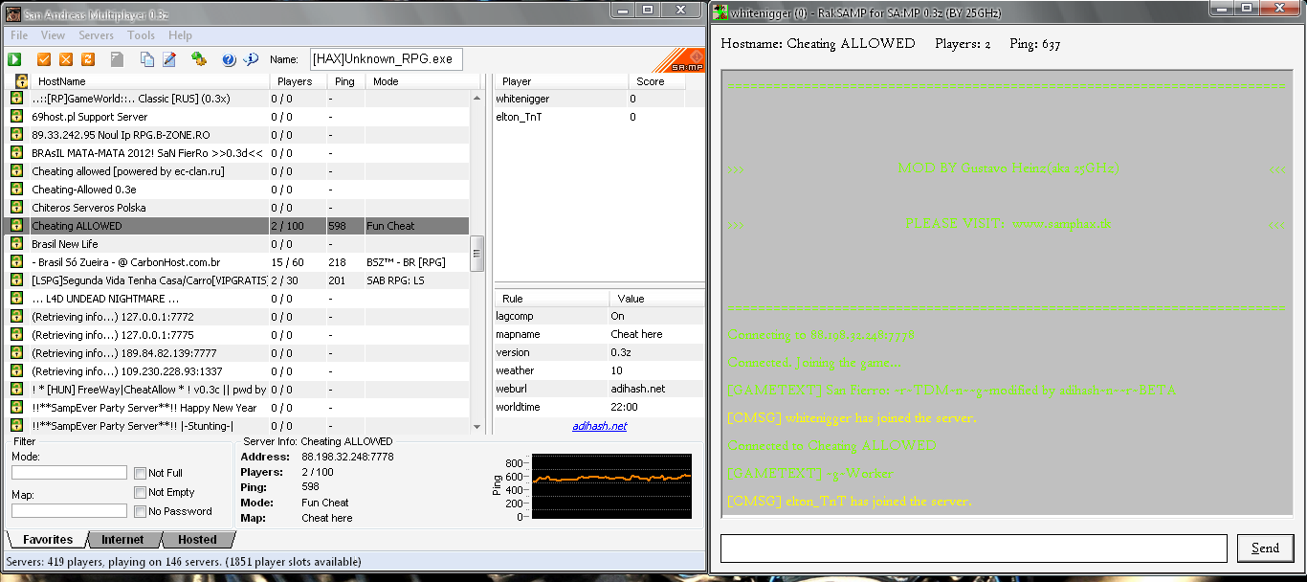Enable the No Password filter checkbox

[141, 511]
